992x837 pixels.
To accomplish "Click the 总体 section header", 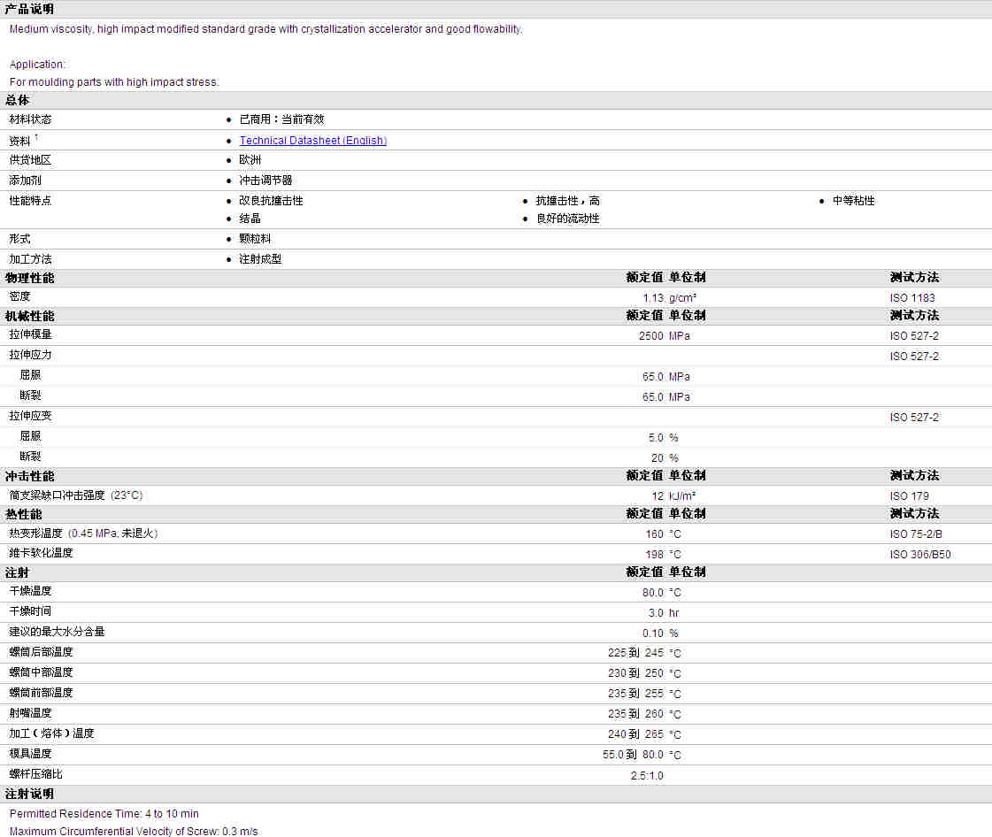I will [x=18, y=100].
